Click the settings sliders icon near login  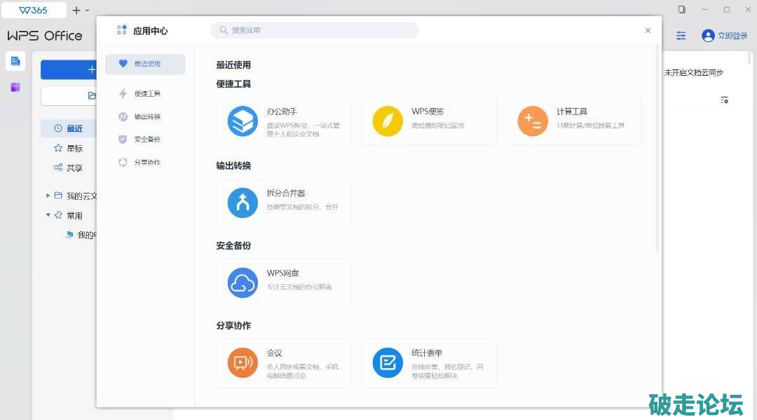pyautogui.click(x=681, y=36)
